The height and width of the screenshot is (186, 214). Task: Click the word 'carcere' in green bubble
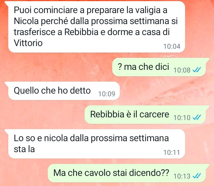click(x=154, y=114)
